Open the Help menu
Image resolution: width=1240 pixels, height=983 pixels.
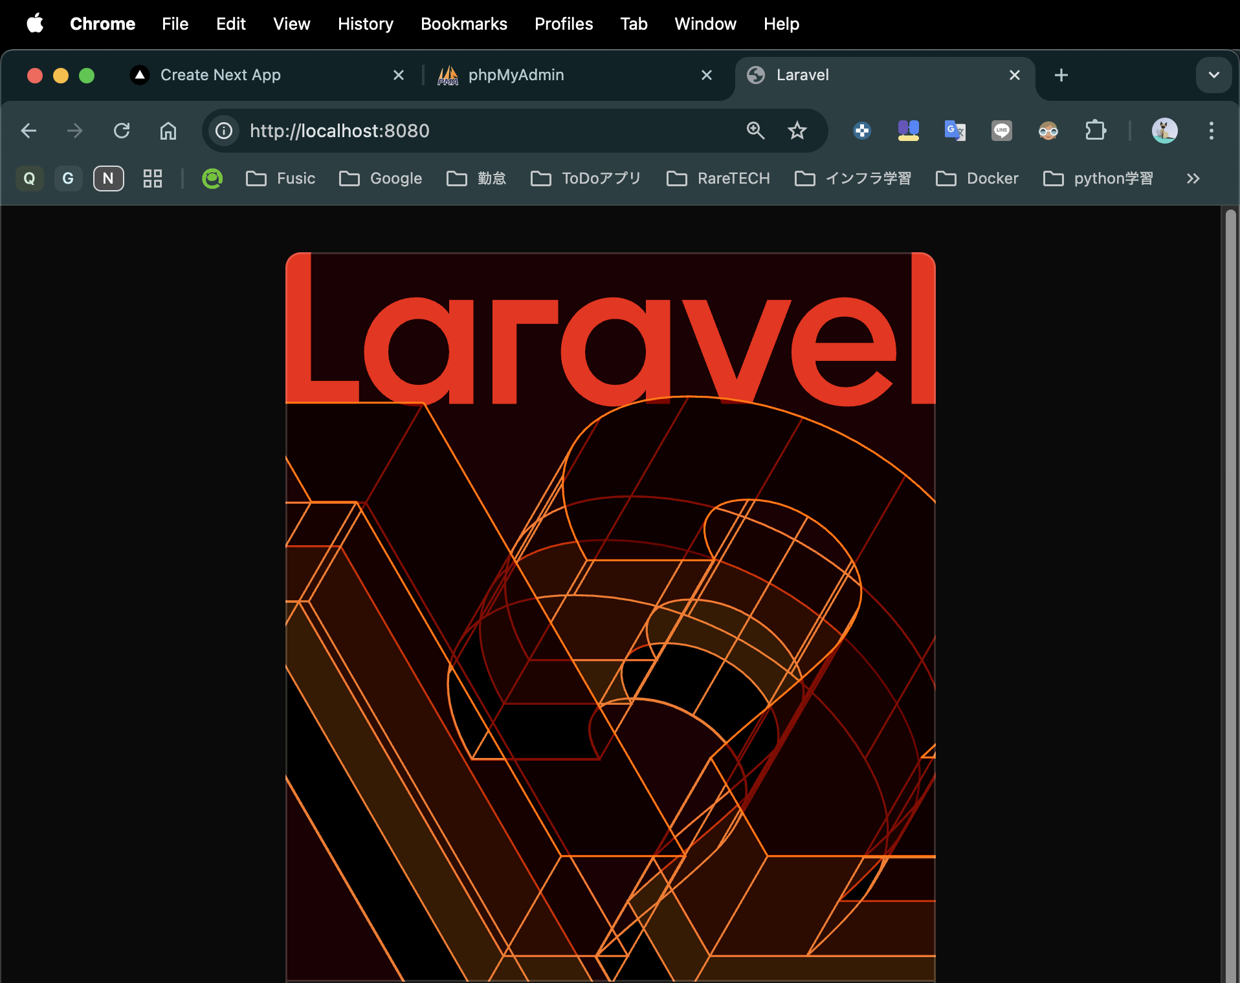[781, 24]
